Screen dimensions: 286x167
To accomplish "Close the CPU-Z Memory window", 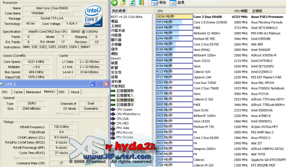I will click(106, 84).
